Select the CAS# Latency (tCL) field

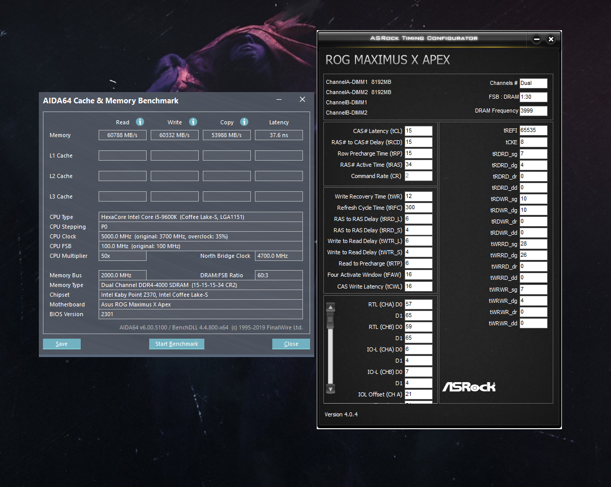418,131
